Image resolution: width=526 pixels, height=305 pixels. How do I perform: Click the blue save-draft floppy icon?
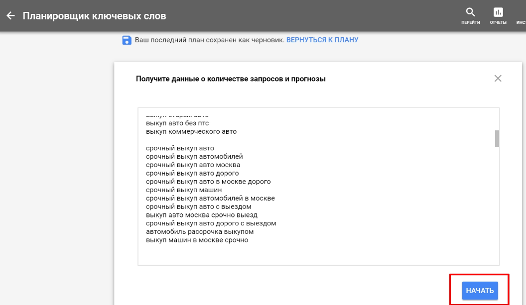[127, 40]
